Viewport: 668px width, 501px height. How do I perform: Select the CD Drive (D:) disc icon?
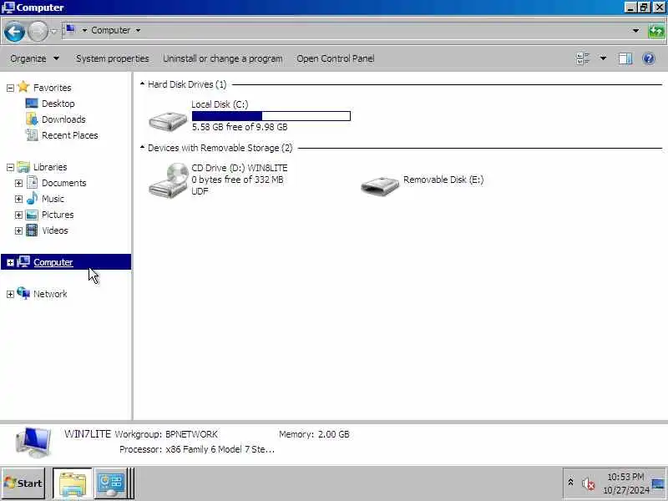tap(169, 180)
